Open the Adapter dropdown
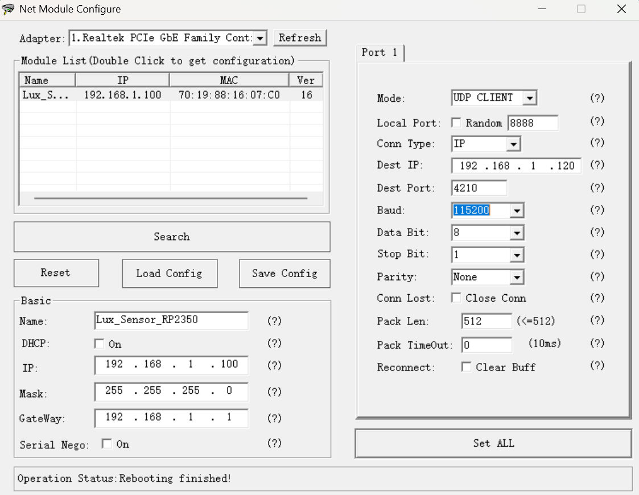The image size is (639, 495). tap(259, 38)
